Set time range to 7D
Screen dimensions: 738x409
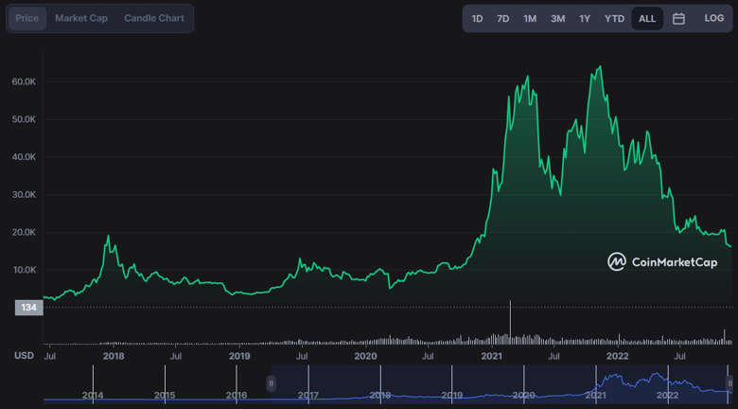pyautogui.click(x=503, y=18)
